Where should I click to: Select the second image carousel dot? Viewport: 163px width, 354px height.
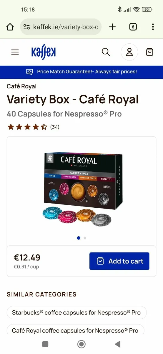pos(85,238)
